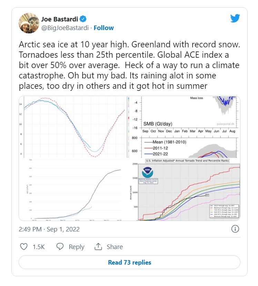Open the global ACE index chart image
This screenshot has height=286, width=258.
coord(73,190)
